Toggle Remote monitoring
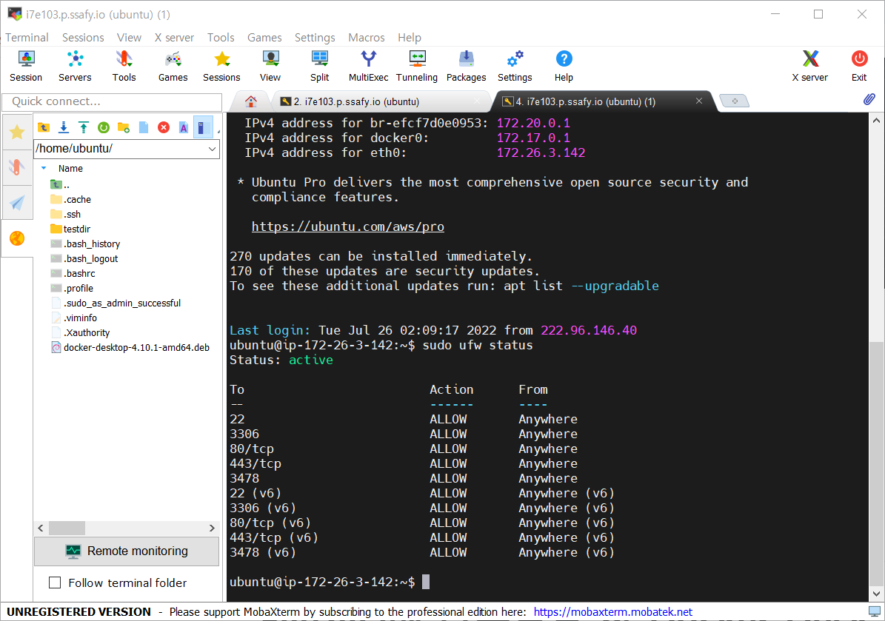Screen dimensions: 885x621 126,551
